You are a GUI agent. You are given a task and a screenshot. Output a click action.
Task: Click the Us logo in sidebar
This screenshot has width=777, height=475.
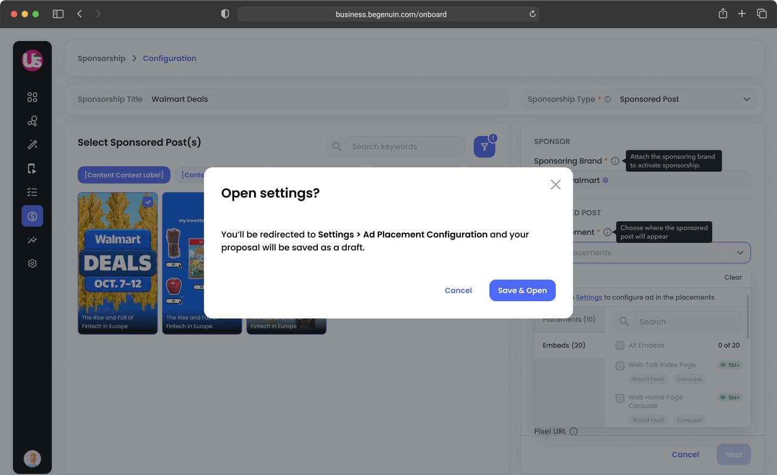click(32, 60)
